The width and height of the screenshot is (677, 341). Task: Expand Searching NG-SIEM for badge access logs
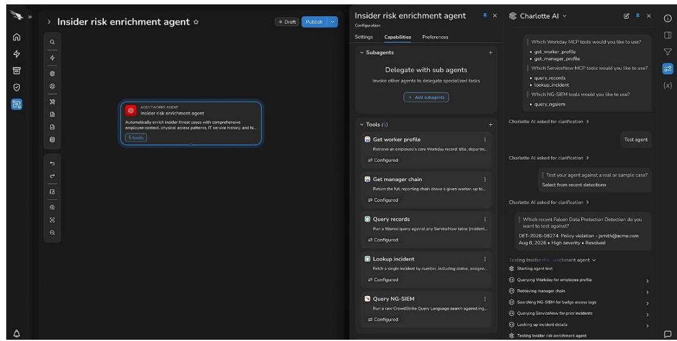pos(647,304)
